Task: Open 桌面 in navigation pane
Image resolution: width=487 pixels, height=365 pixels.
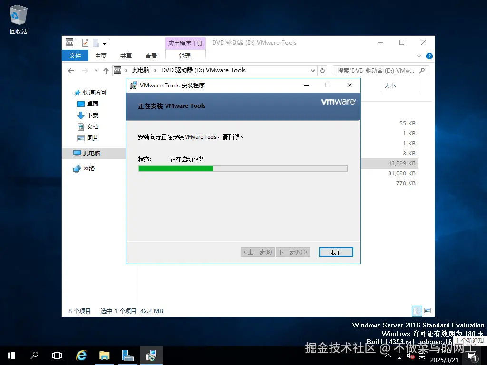Action: pyautogui.click(x=88, y=104)
